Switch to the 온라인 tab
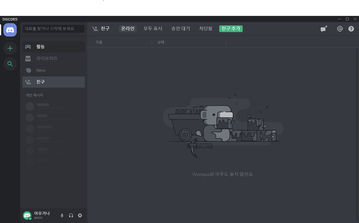 click(128, 28)
